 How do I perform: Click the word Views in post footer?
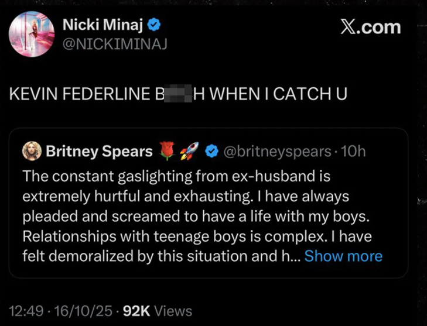[175, 311]
